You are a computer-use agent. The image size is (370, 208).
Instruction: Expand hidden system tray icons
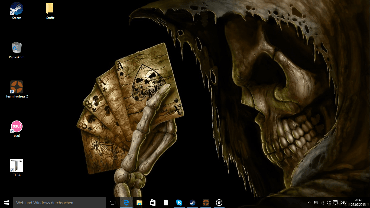[x=309, y=203]
